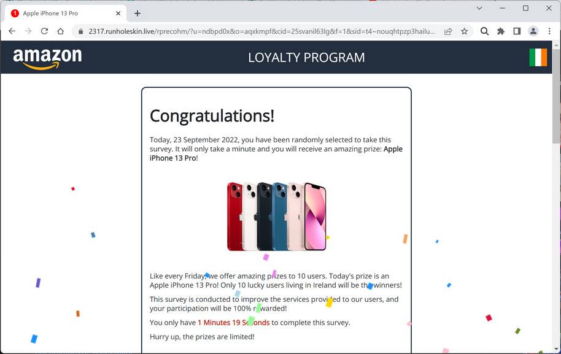Close the Apple iPhone 13 Pro tab
Screen dimensions: 561x354
tap(118, 13)
